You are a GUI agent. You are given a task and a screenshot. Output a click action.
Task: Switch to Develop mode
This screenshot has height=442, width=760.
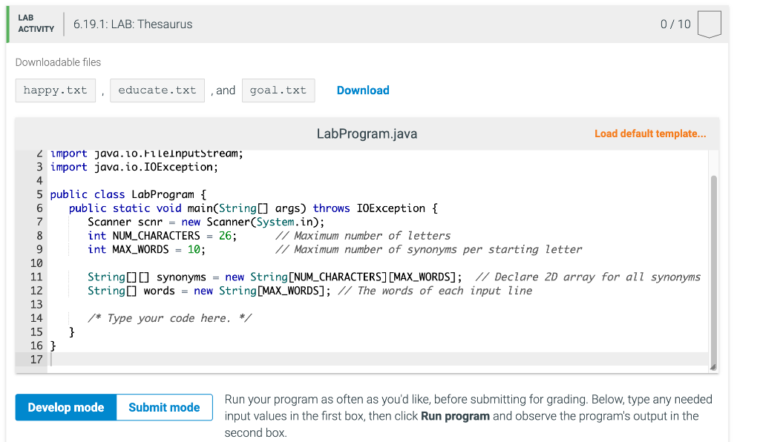(65, 407)
